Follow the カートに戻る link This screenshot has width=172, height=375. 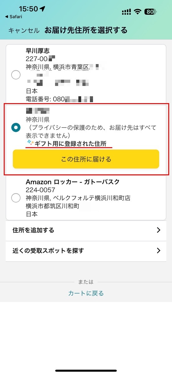coord(86,293)
